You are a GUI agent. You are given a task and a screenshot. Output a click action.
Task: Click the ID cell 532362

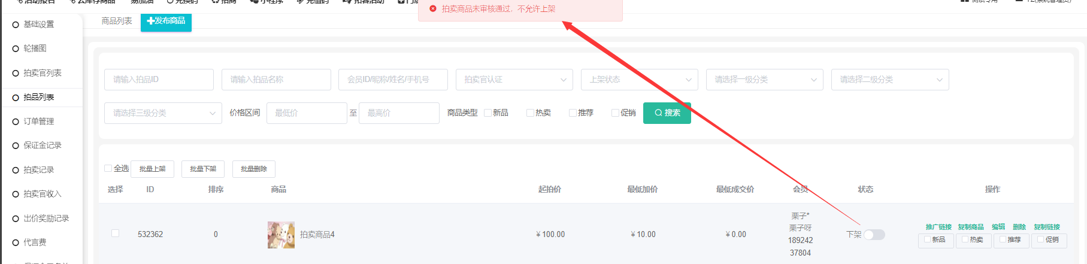pos(150,235)
